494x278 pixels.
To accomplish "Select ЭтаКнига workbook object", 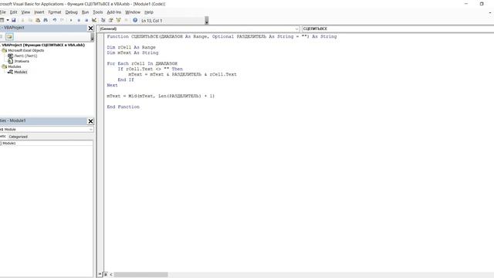I will pos(22,61).
